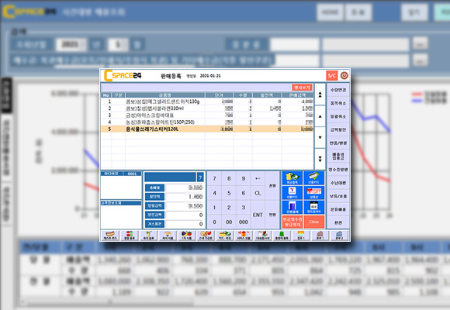The height and width of the screenshot is (310, 450).
Task: Open the fruits category icon
Action: (186, 236)
